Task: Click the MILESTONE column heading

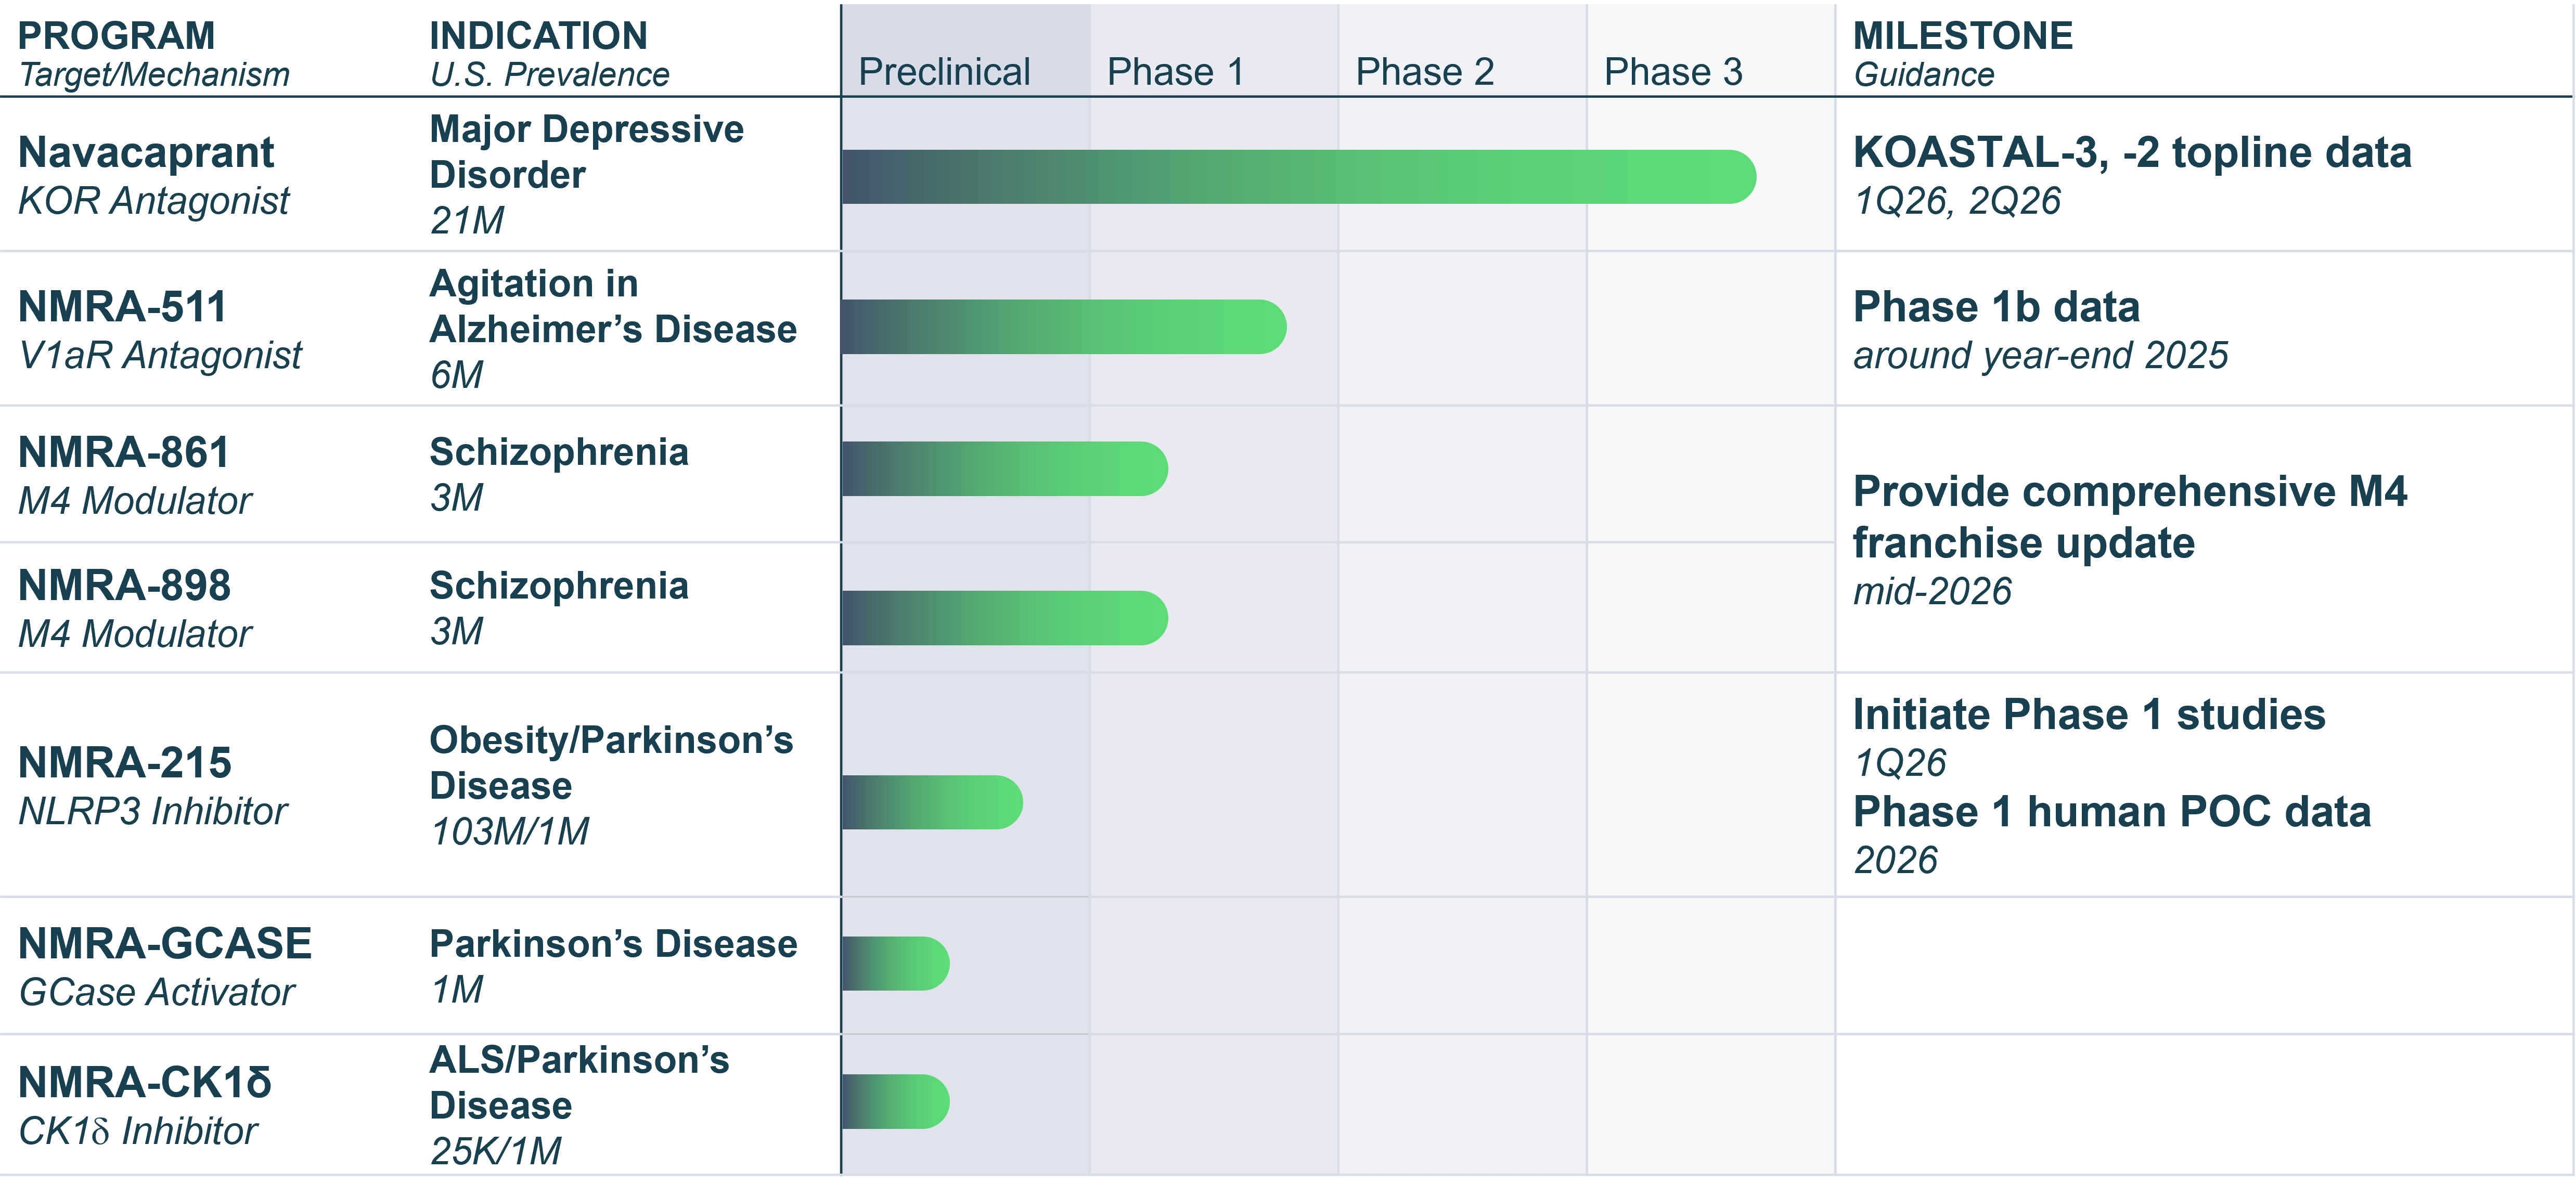Action: (x=1962, y=36)
